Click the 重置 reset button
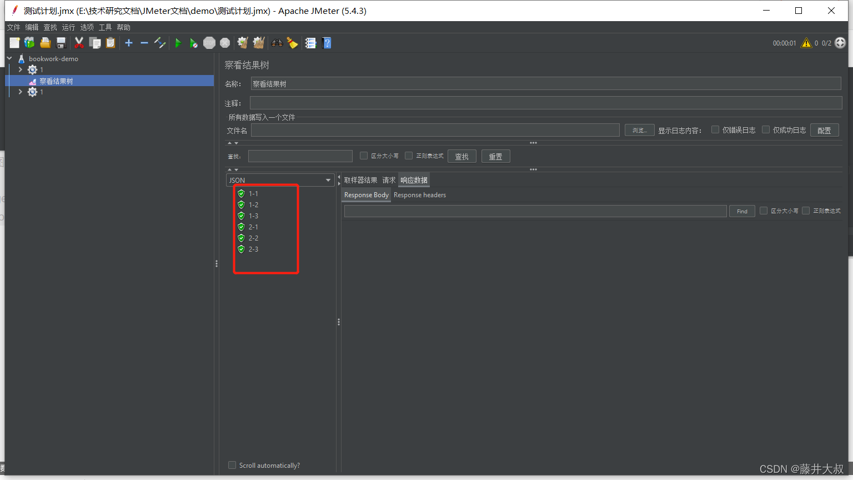 [x=495, y=157]
